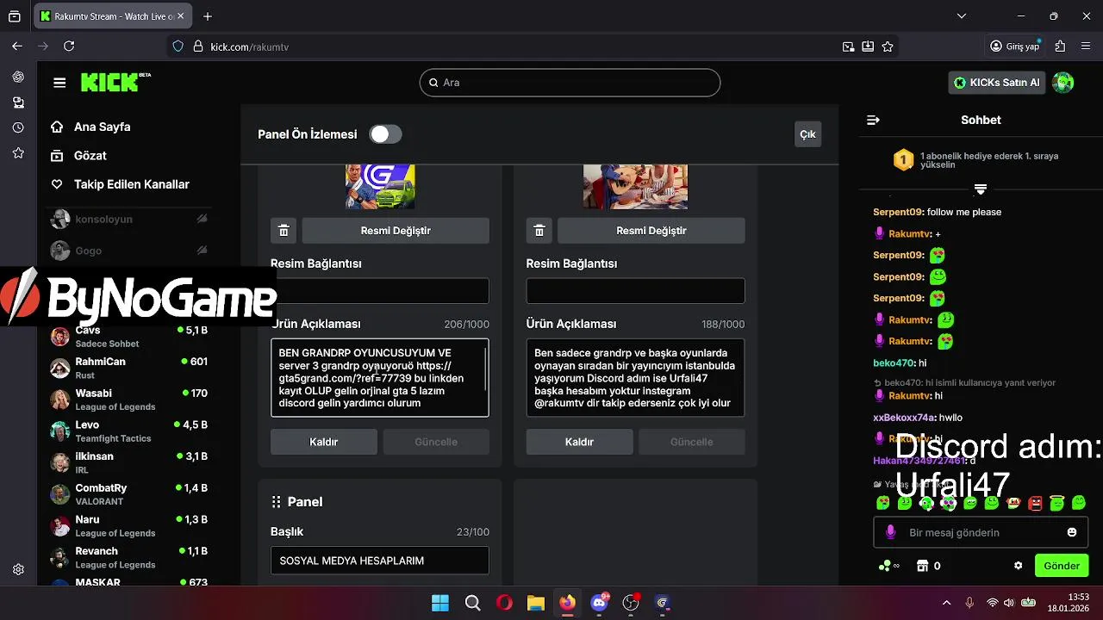Viewport: 1103px width, 620px height.
Task: Click the picture-in-picture icon in address bar
Action: (x=849, y=46)
